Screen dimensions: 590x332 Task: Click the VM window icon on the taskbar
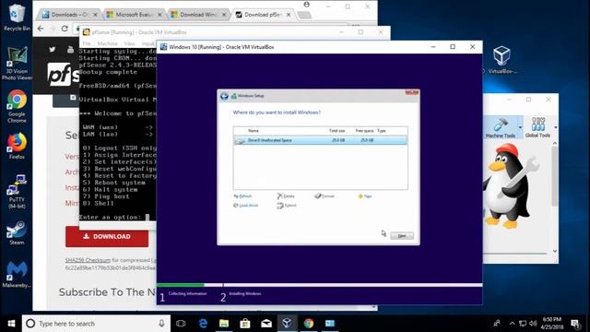click(330, 324)
